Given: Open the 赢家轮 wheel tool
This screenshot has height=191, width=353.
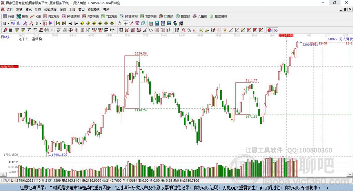Looking at the screenshot, I should (x=183, y=17).
